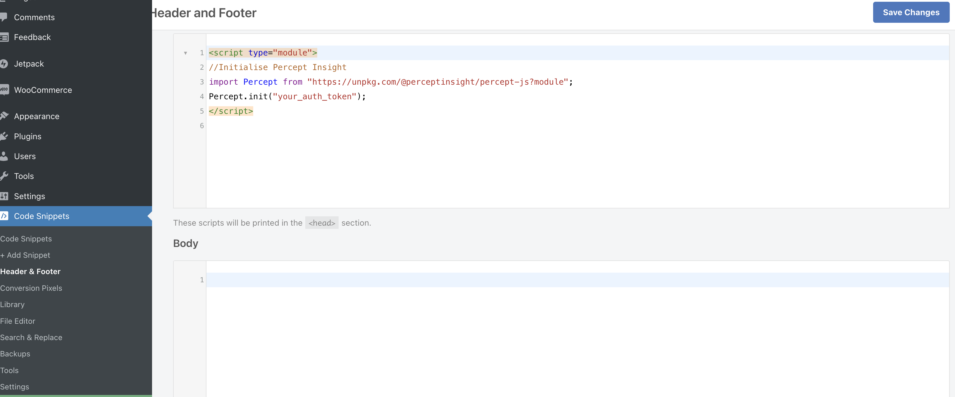This screenshot has width=955, height=397.
Task: Click the Feedback form icon
Action: pos(4,37)
